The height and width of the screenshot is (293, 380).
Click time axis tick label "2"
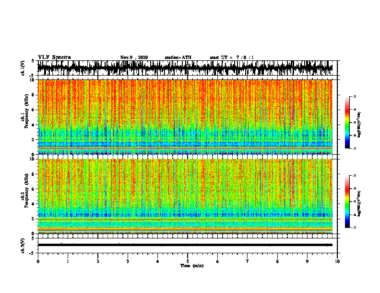click(x=98, y=261)
